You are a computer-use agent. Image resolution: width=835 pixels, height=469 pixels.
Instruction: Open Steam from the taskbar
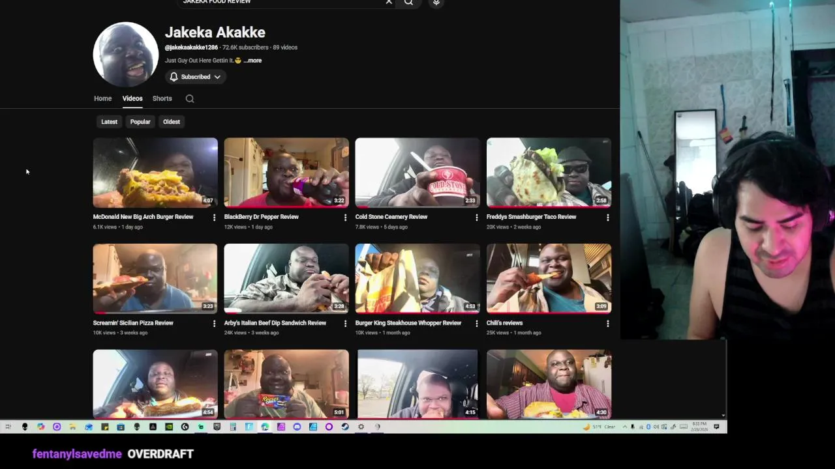(345, 427)
